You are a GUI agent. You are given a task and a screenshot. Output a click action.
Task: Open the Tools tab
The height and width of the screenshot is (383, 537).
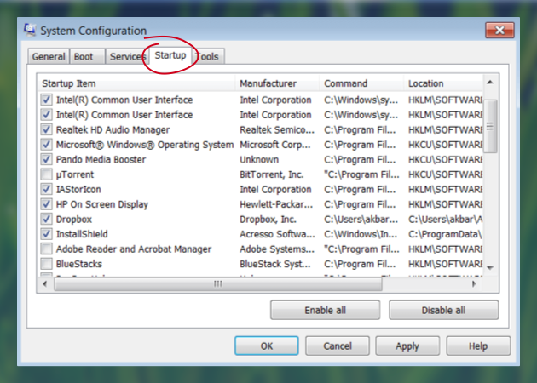point(208,57)
